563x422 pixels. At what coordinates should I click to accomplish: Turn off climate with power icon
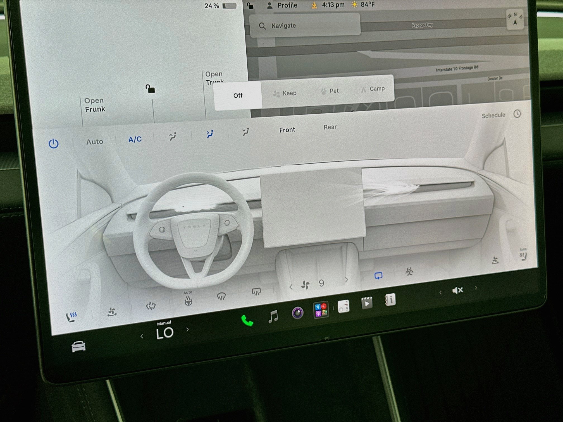click(53, 143)
